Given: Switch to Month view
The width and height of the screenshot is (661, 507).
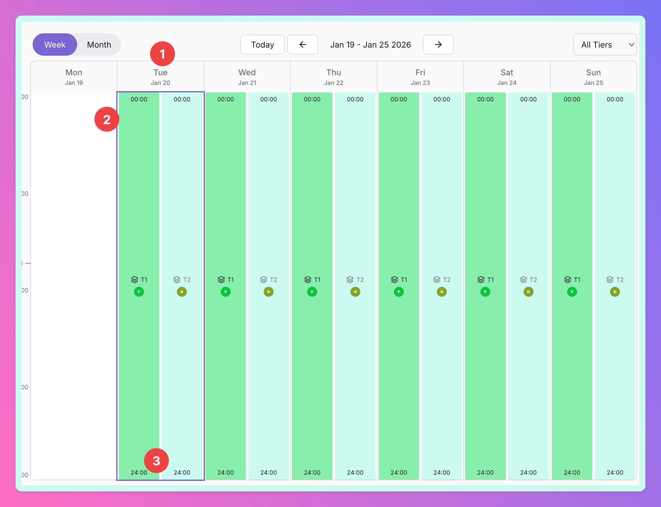Looking at the screenshot, I should click(99, 44).
